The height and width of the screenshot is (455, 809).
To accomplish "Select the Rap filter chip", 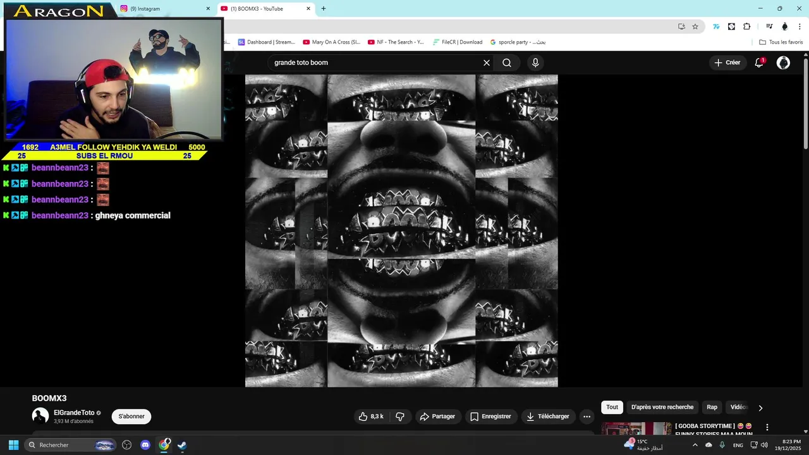I will pyautogui.click(x=712, y=408).
